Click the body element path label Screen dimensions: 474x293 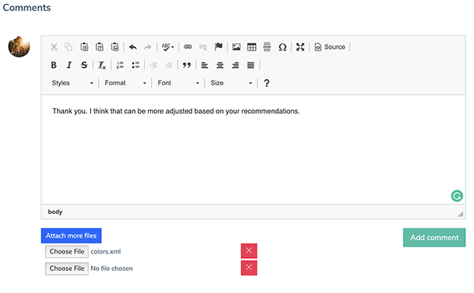tap(55, 212)
